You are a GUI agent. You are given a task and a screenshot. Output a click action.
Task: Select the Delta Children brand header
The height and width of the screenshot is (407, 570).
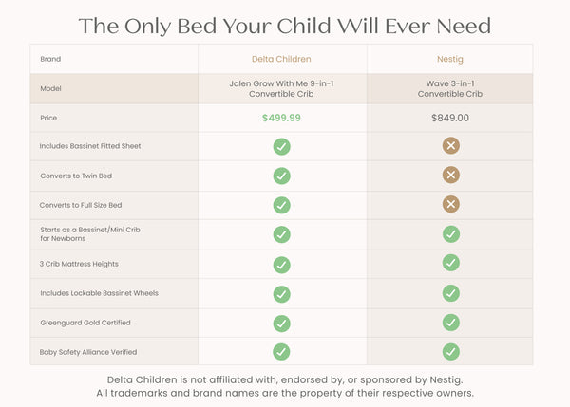[281, 59]
